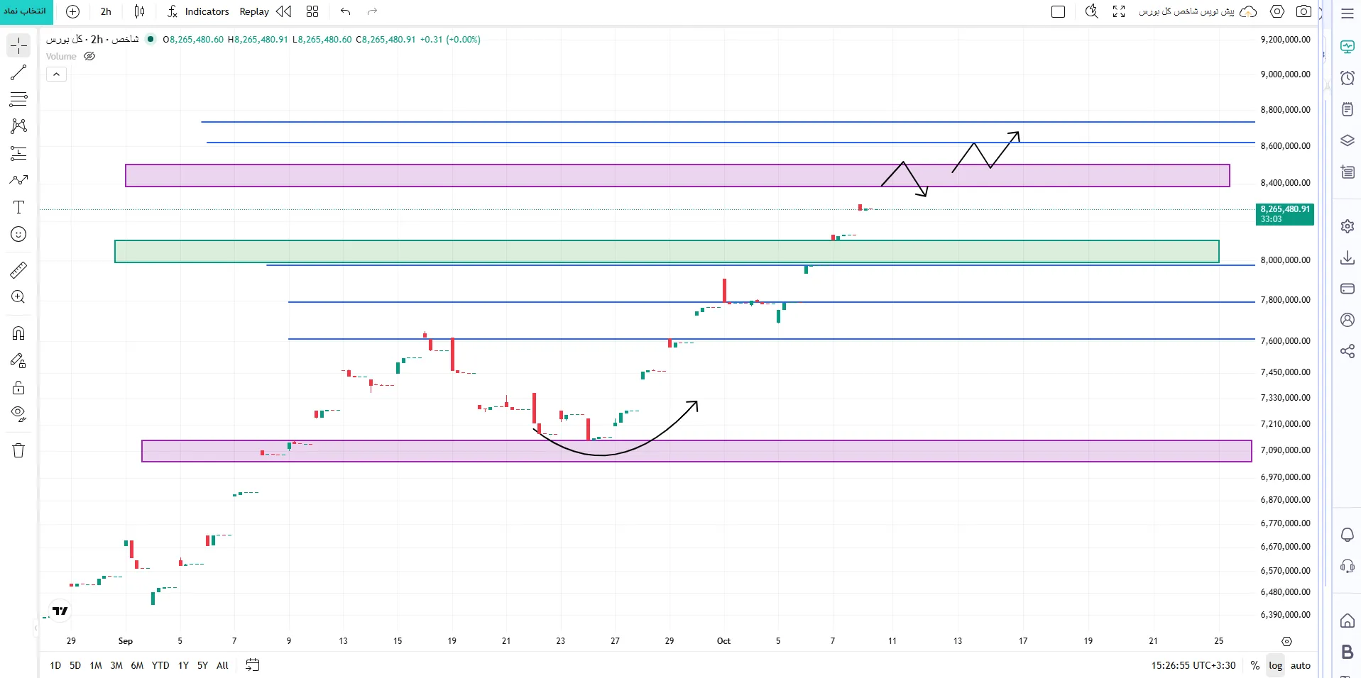Open the Indicators dialog
This screenshot has width=1361, height=678.
[x=198, y=11]
